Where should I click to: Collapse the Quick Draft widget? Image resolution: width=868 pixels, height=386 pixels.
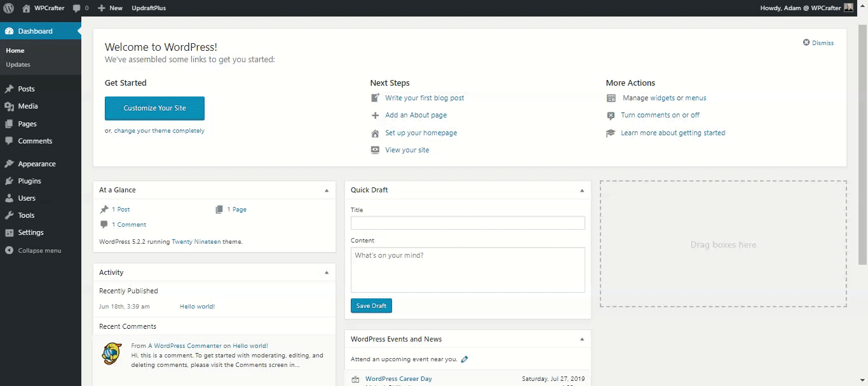click(582, 190)
